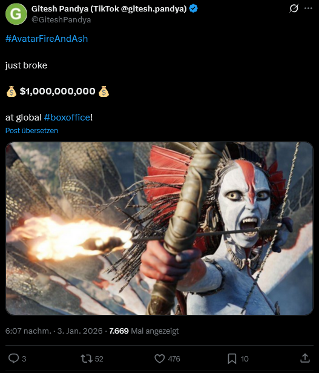The height and width of the screenshot is (373, 319).
Task: Follow the #boxoffice hashtag link
Action: coord(67,117)
